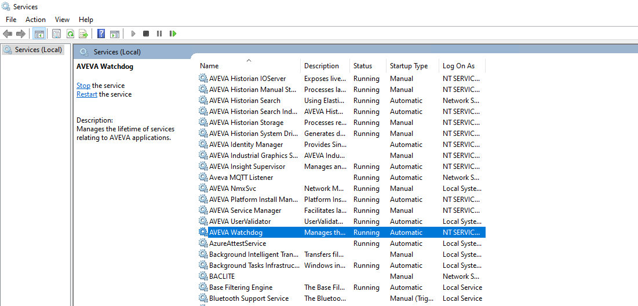Open Help with blue question-mark icon

click(x=101, y=34)
